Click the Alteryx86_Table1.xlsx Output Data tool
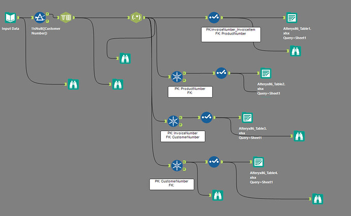Image resolution: width=351 pixels, height=216 pixels. tap(291, 18)
